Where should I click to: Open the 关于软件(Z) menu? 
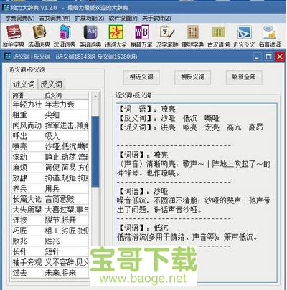tap(156, 19)
